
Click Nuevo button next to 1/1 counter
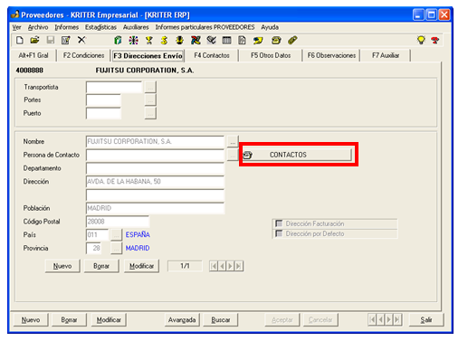62,266
